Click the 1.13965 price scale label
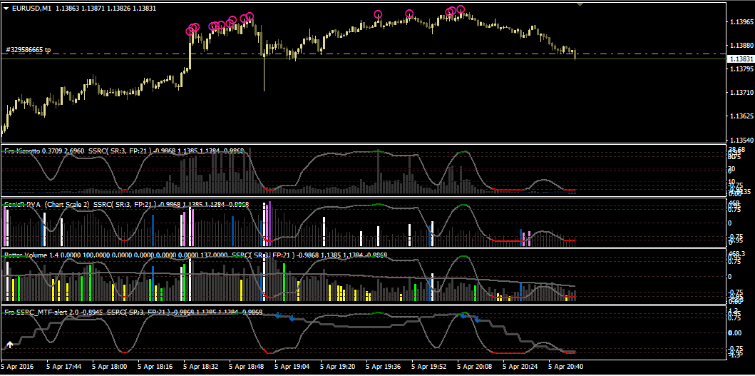The height and width of the screenshot is (376, 755). (741, 22)
